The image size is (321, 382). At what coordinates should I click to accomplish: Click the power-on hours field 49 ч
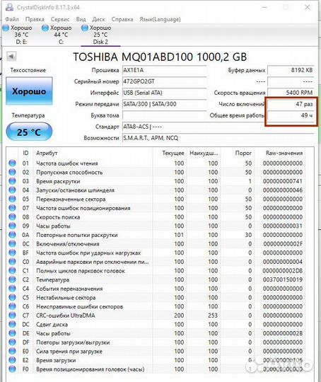(x=291, y=115)
